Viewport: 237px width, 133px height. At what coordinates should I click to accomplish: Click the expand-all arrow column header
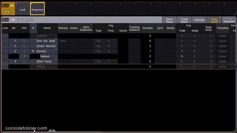[x=33, y=28]
